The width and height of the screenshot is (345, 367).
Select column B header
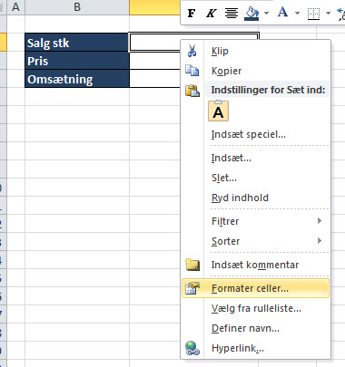(x=77, y=7)
